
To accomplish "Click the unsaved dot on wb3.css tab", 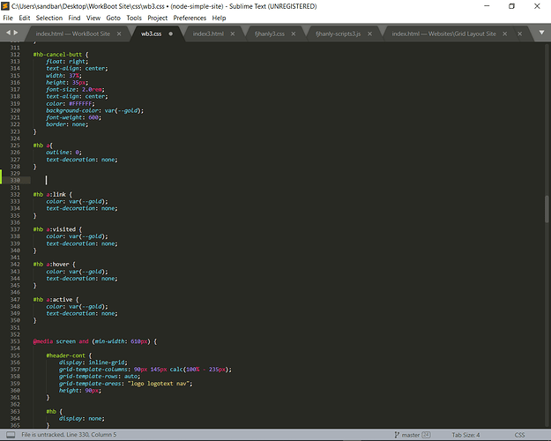I will [170, 34].
